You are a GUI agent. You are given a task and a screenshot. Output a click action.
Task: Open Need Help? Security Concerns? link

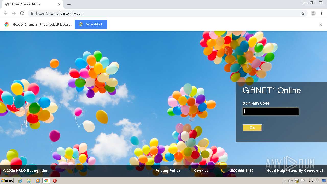point(295,171)
